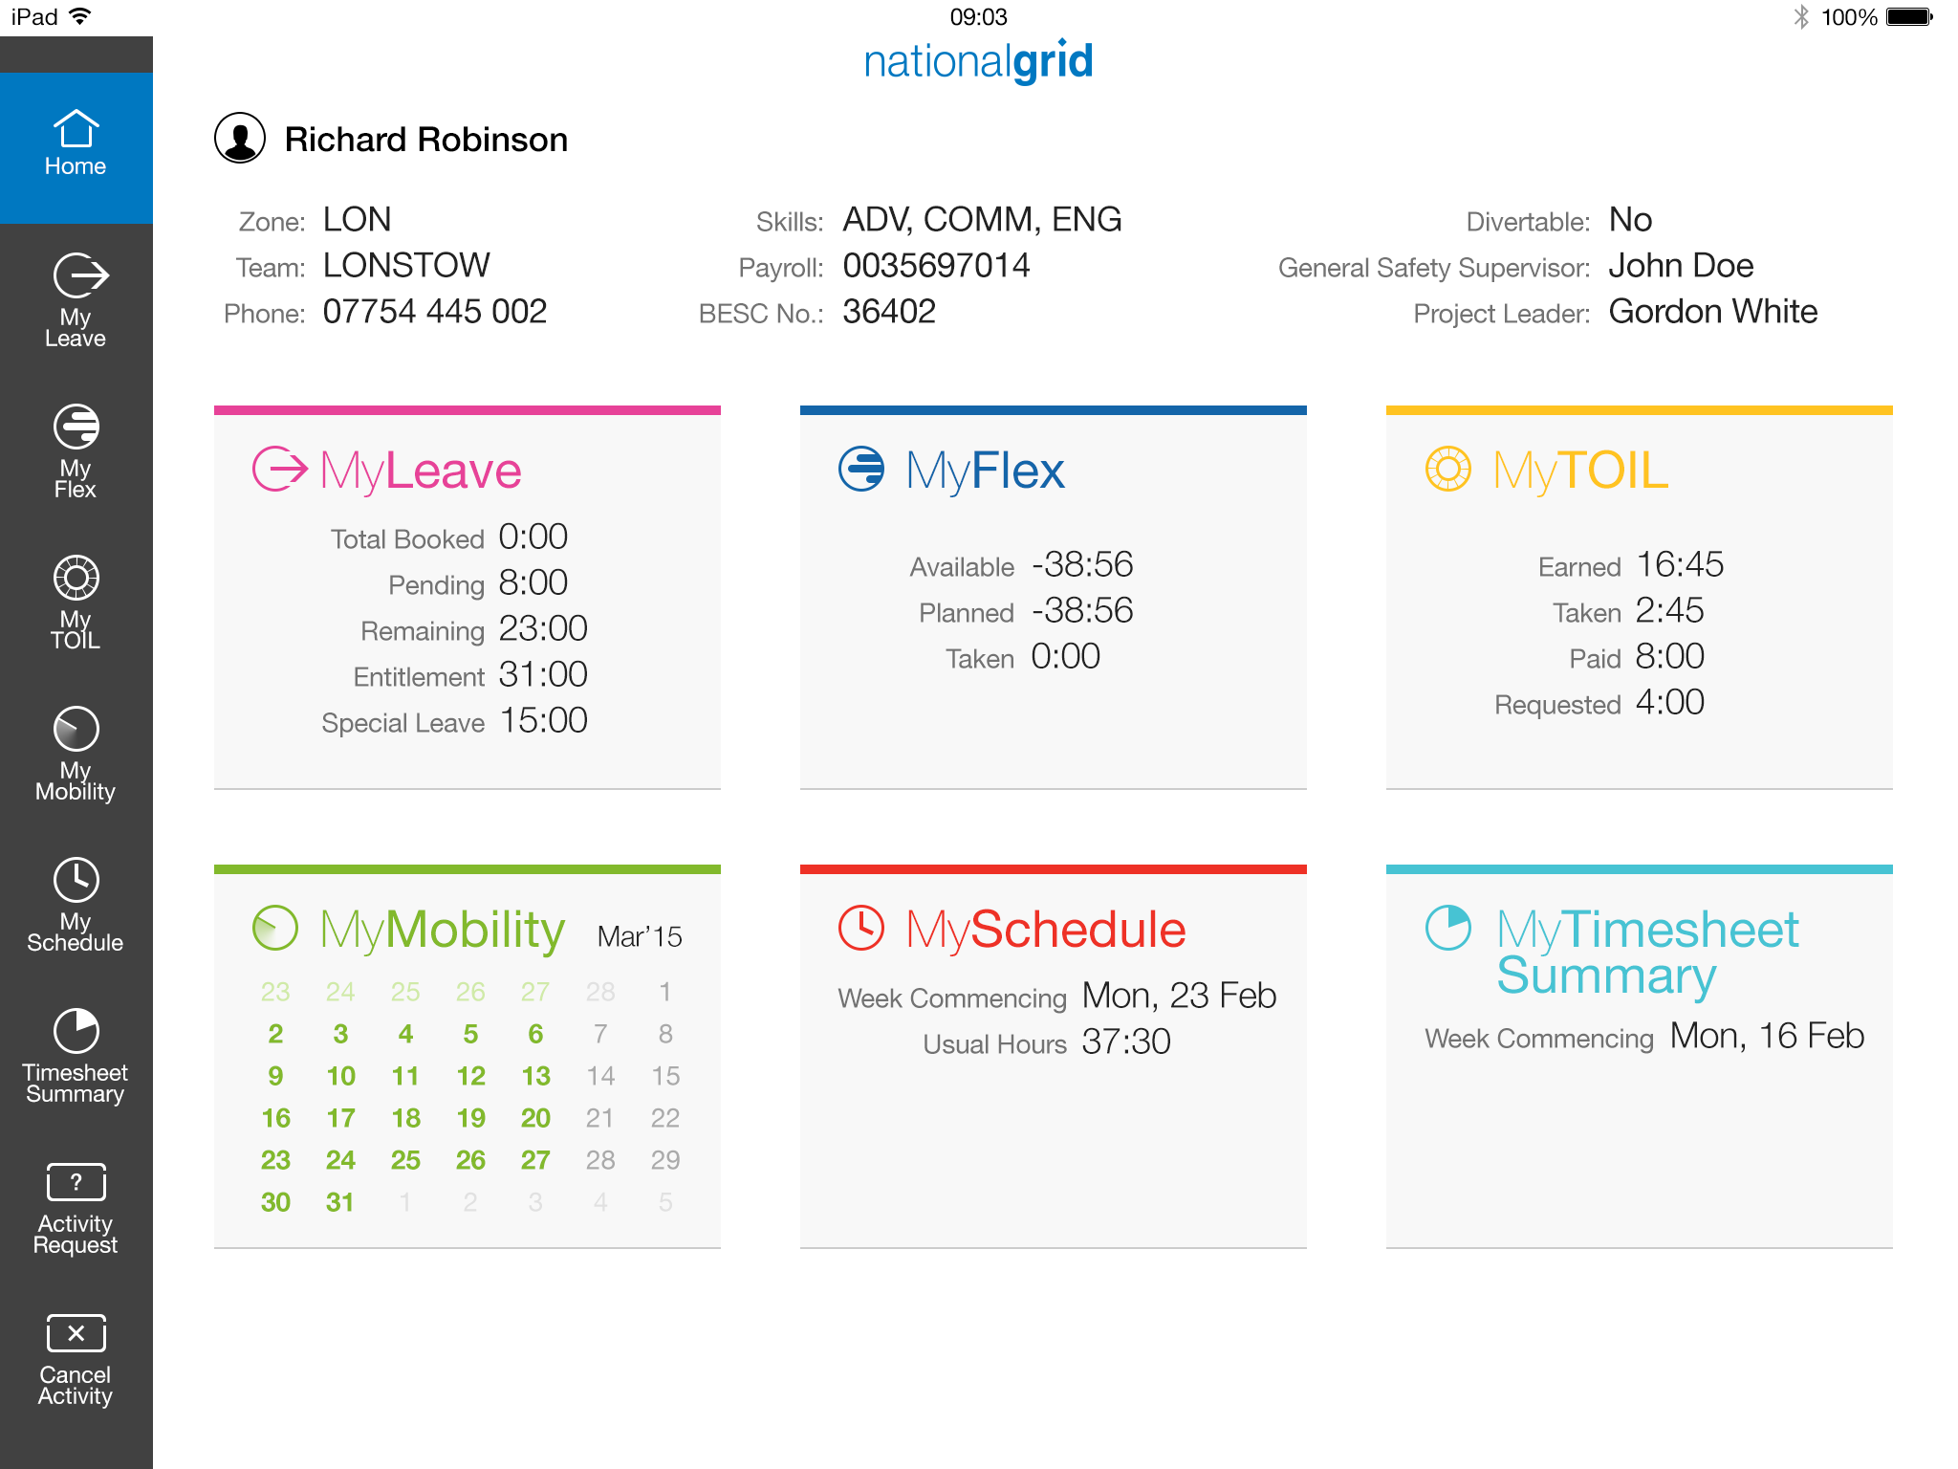Select March 13 in the MyMobility calendar
1958x1469 pixels.
[x=535, y=1076]
